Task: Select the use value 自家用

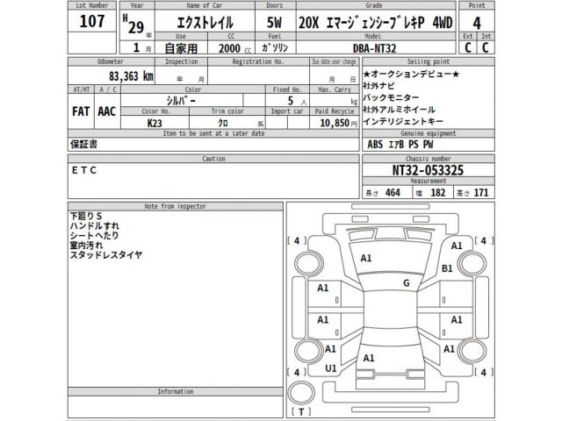Action: pos(182,48)
